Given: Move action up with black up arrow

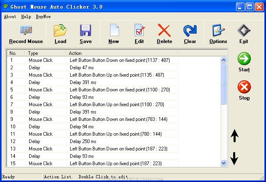Looking at the screenshot, I should click(235, 136).
